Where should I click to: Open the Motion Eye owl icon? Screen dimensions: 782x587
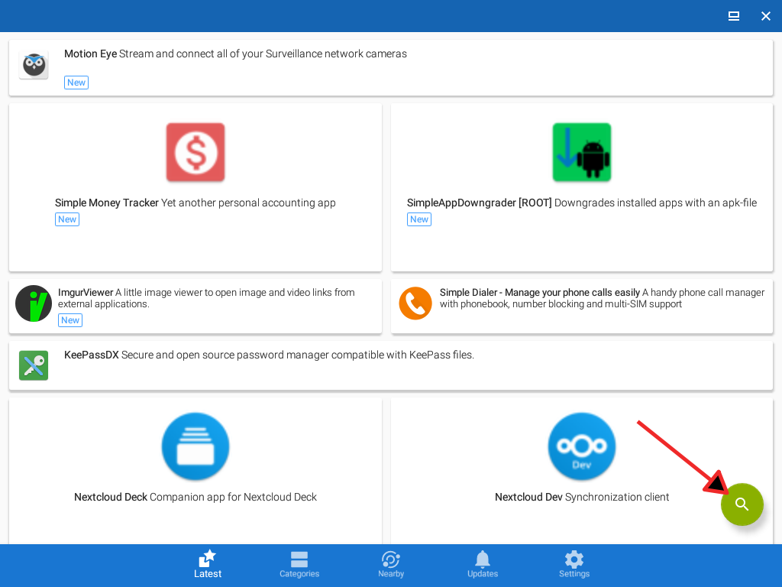[34, 65]
